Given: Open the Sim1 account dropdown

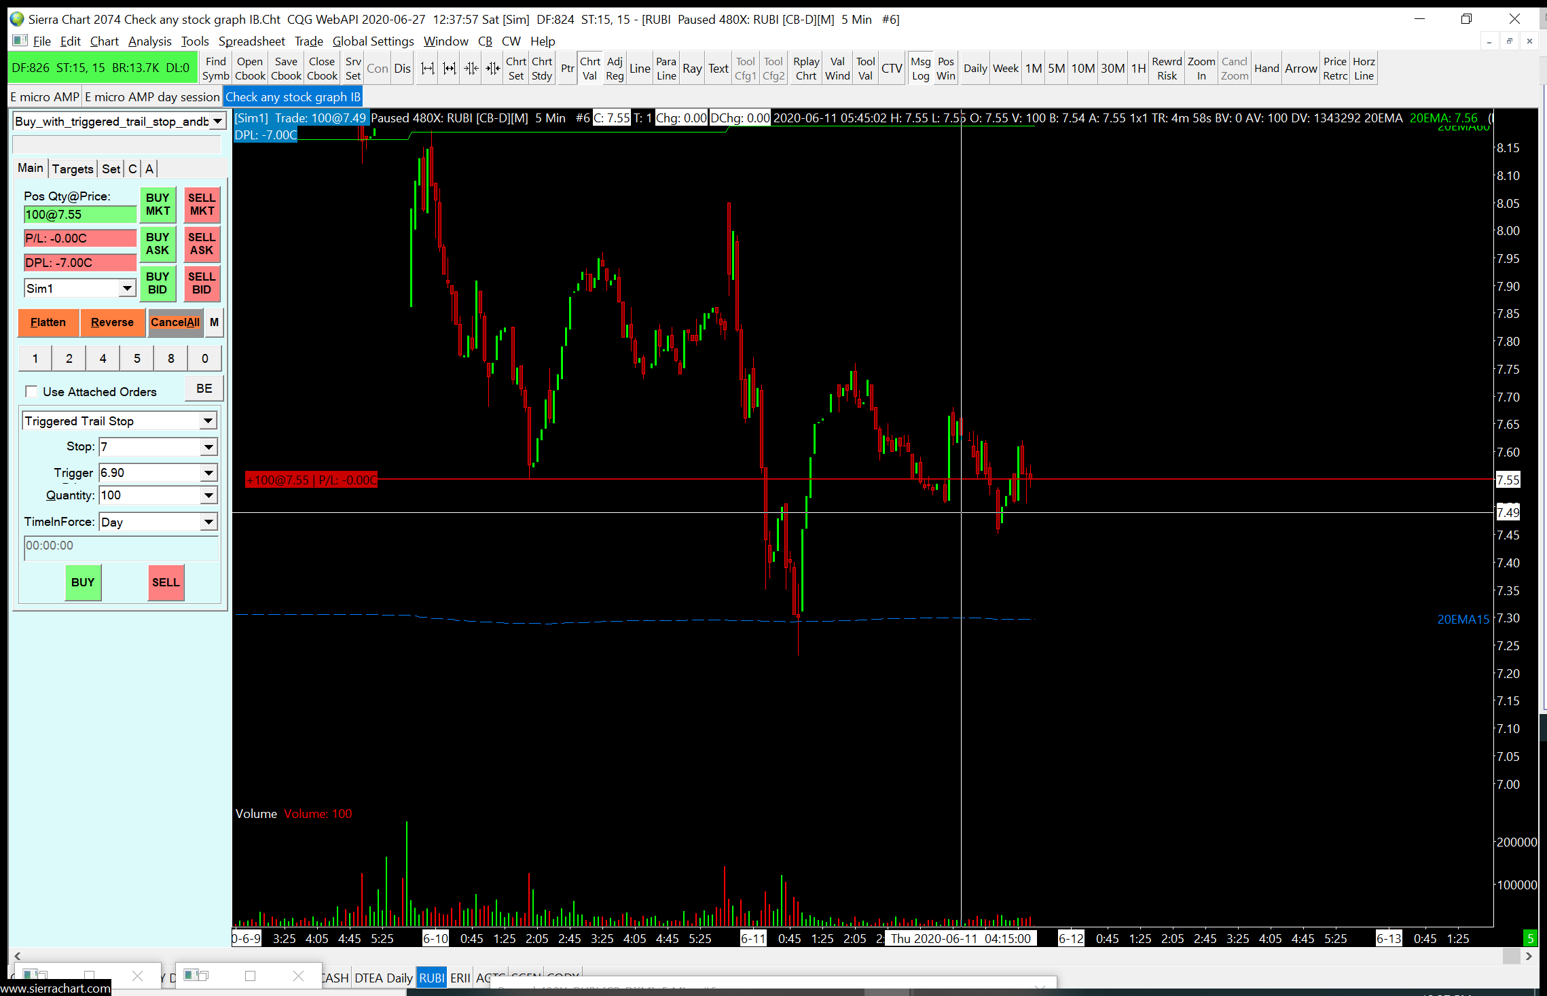Looking at the screenshot, I should click(127, 289).
